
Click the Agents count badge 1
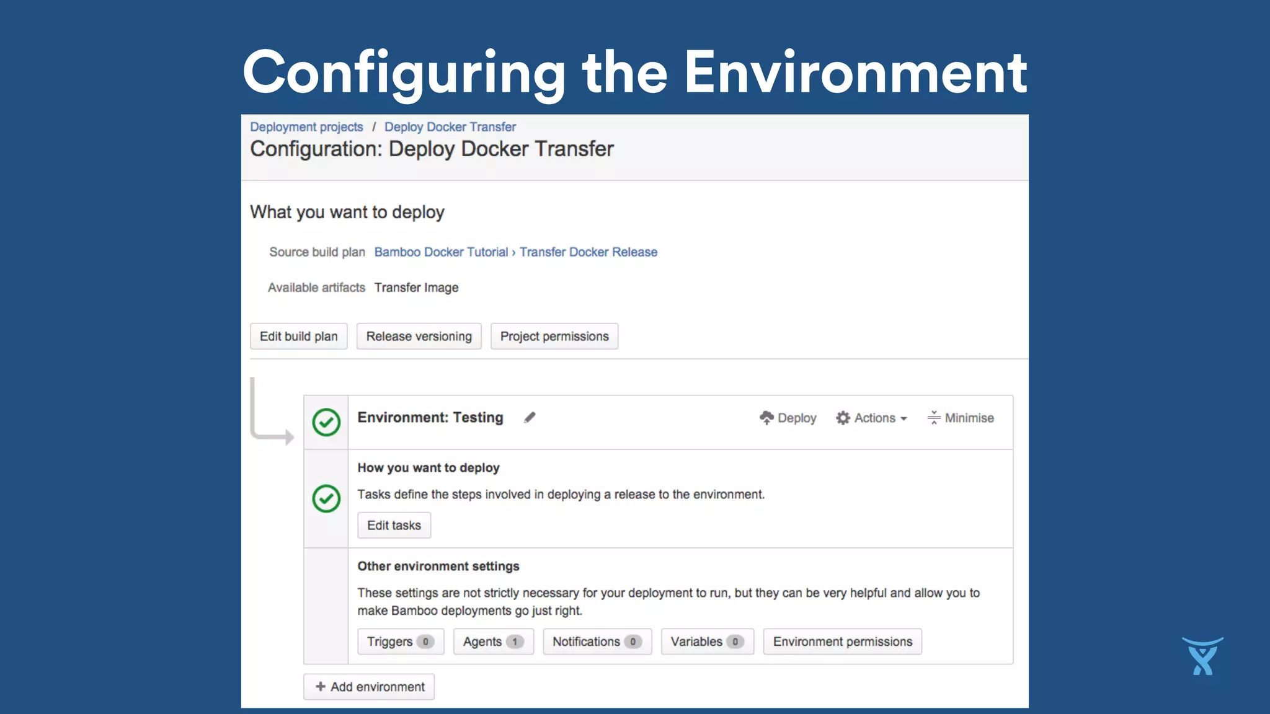tap(515, 642)
